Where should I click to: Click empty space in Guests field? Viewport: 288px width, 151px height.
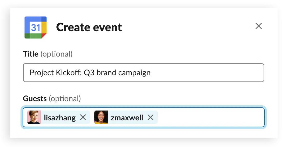coord(210,118)
